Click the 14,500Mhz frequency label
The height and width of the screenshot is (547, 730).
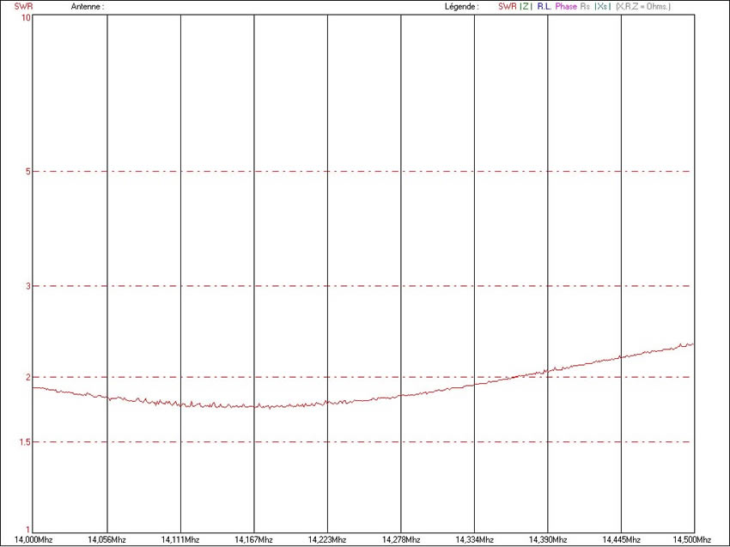(692, 539)
